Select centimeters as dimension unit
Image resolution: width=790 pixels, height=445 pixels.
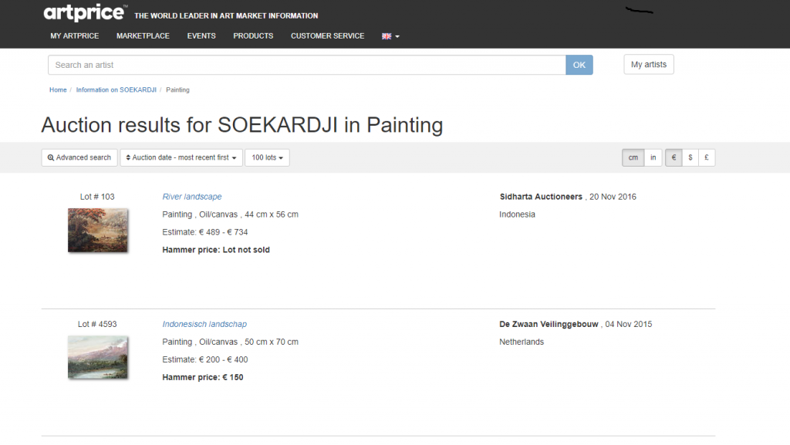click(x=633, y=157)
